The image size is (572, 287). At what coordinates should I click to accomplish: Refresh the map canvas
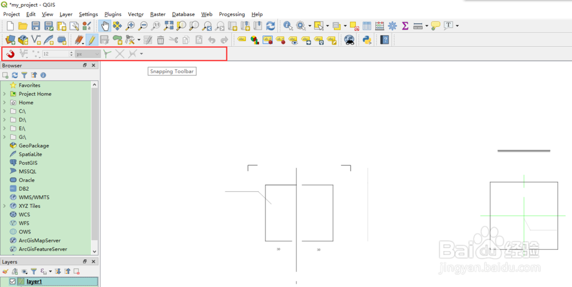click(x=271, y=26)
